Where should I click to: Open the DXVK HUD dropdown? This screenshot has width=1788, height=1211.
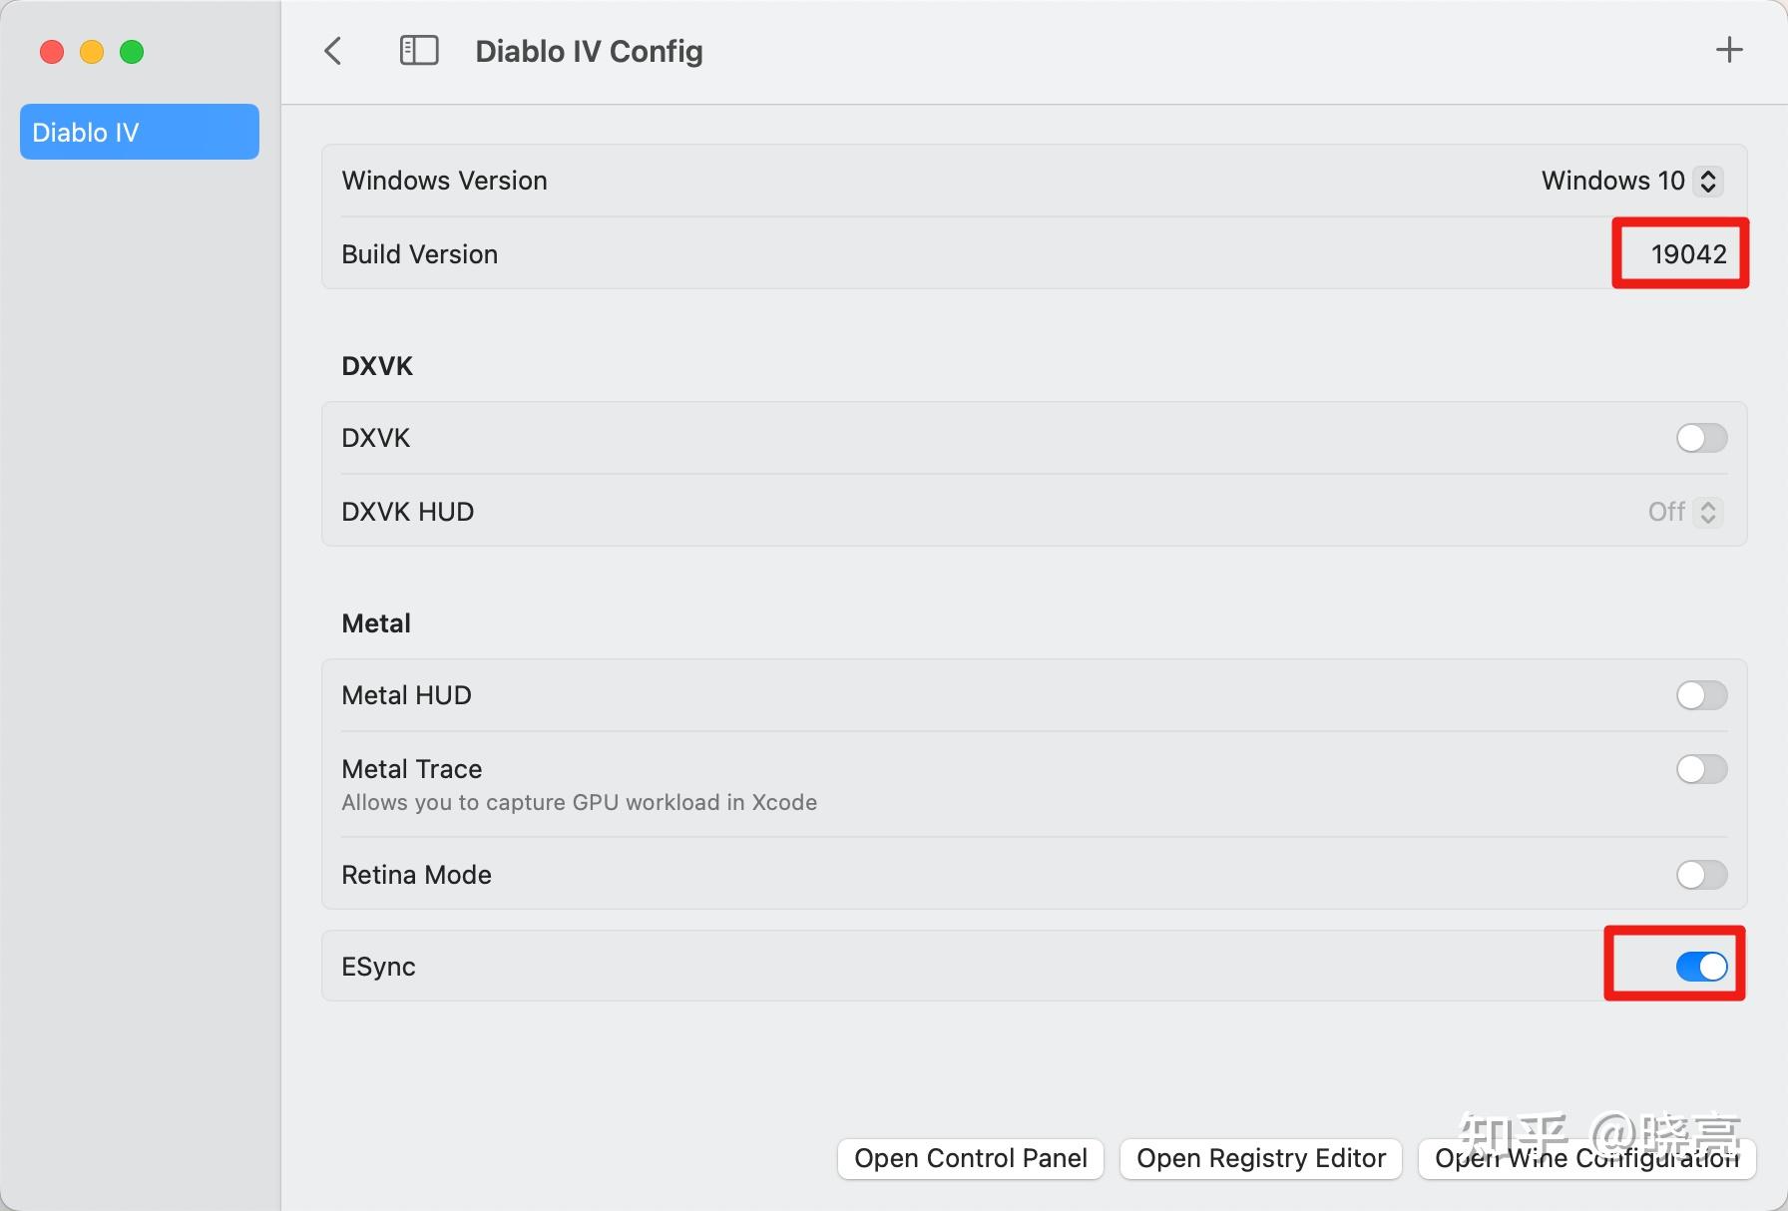tap(1684, 512)
